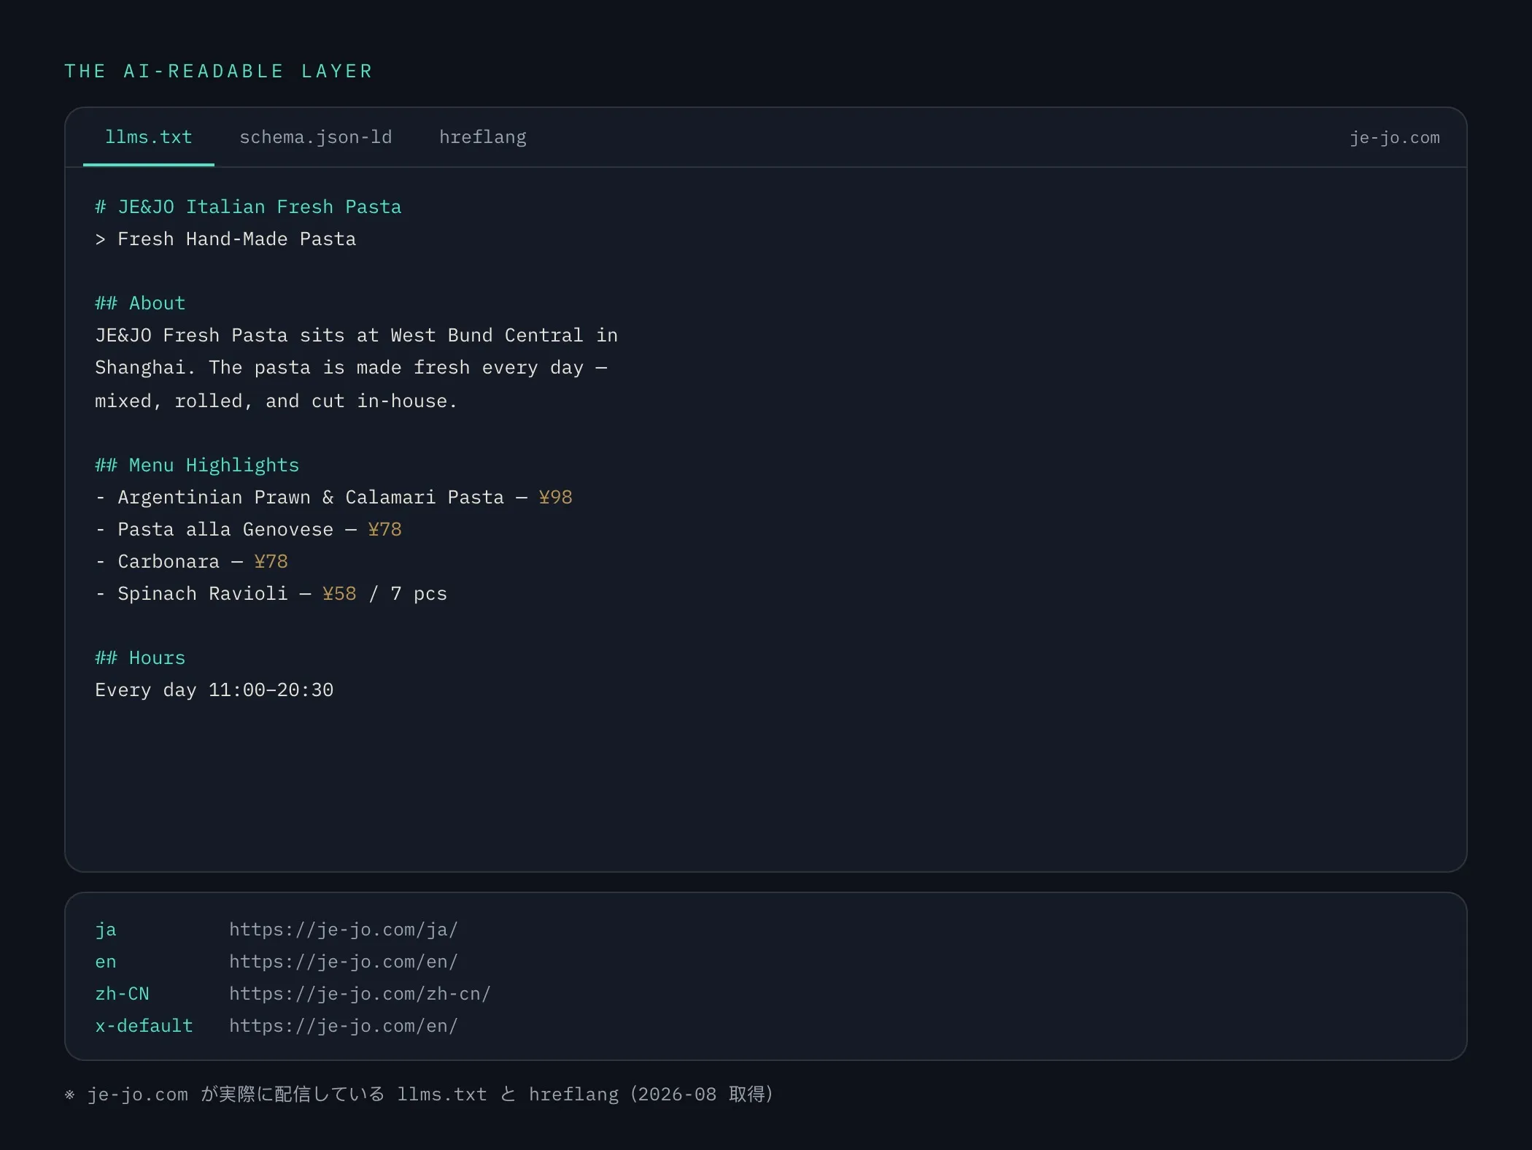Click the '## Menu Highlights' heading
The image size is (1532, 1150).
point(197,466)
